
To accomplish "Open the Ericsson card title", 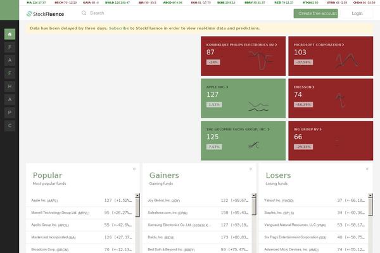I will point(303,87).
